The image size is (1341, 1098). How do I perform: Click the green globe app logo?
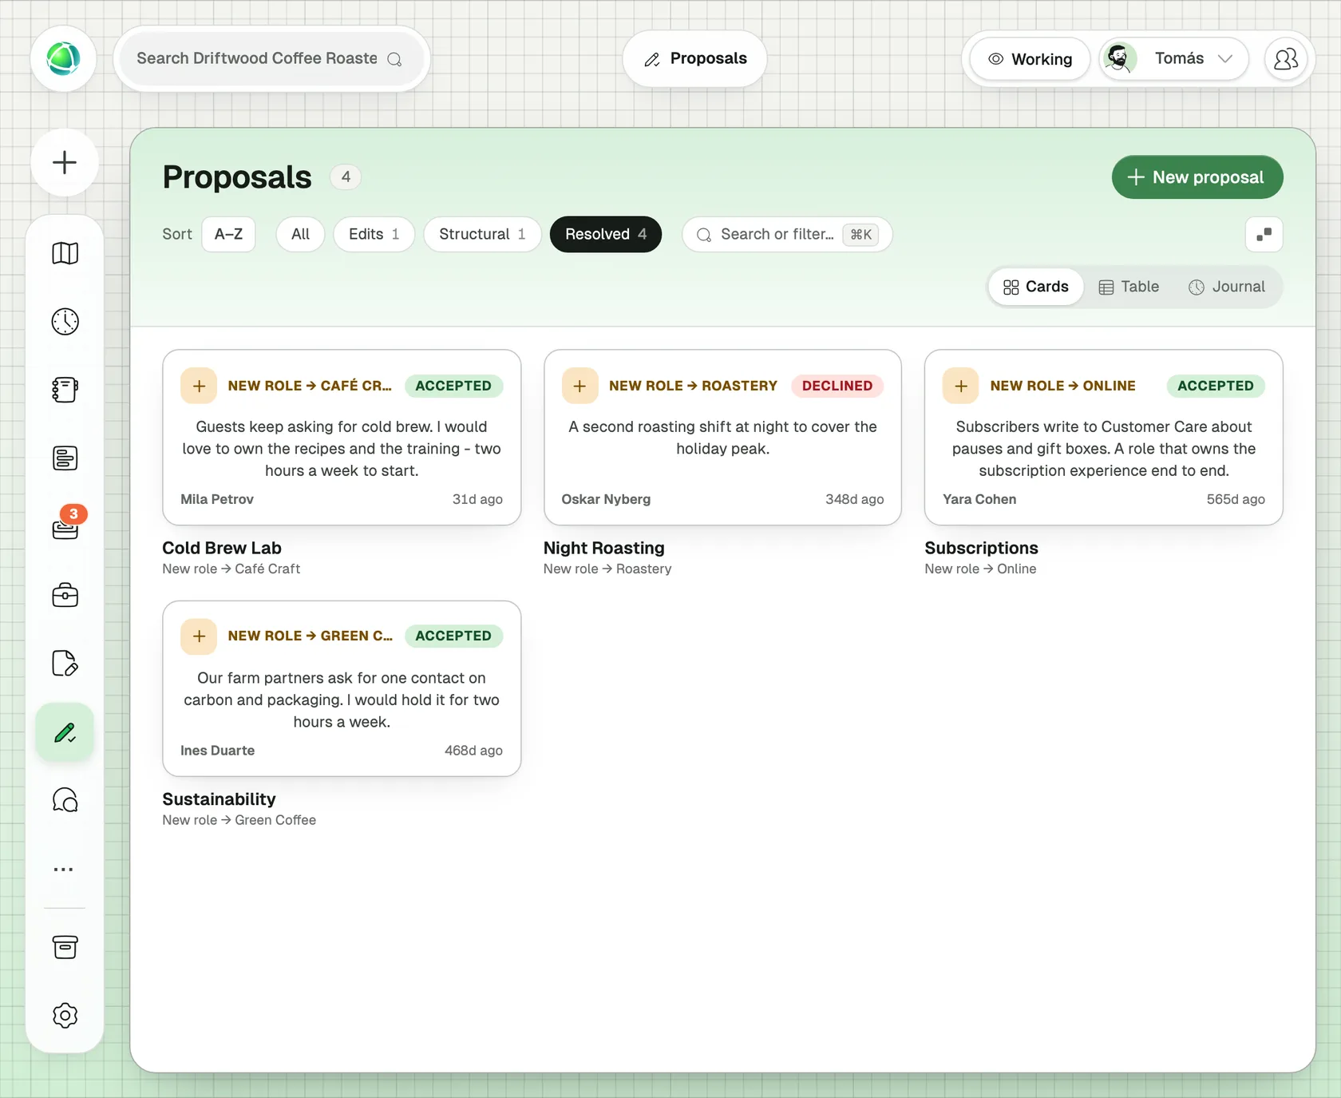[63, 58]
